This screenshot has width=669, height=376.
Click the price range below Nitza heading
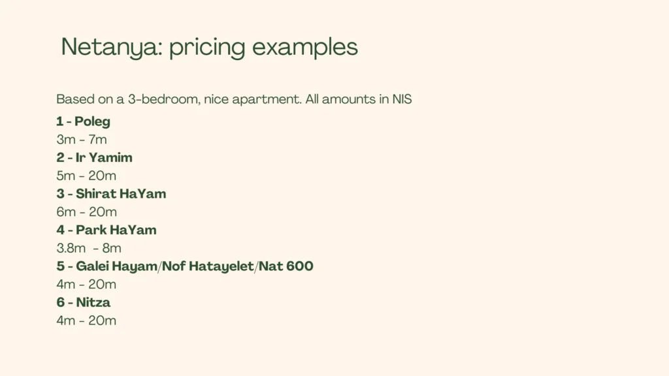coord(86,321)
